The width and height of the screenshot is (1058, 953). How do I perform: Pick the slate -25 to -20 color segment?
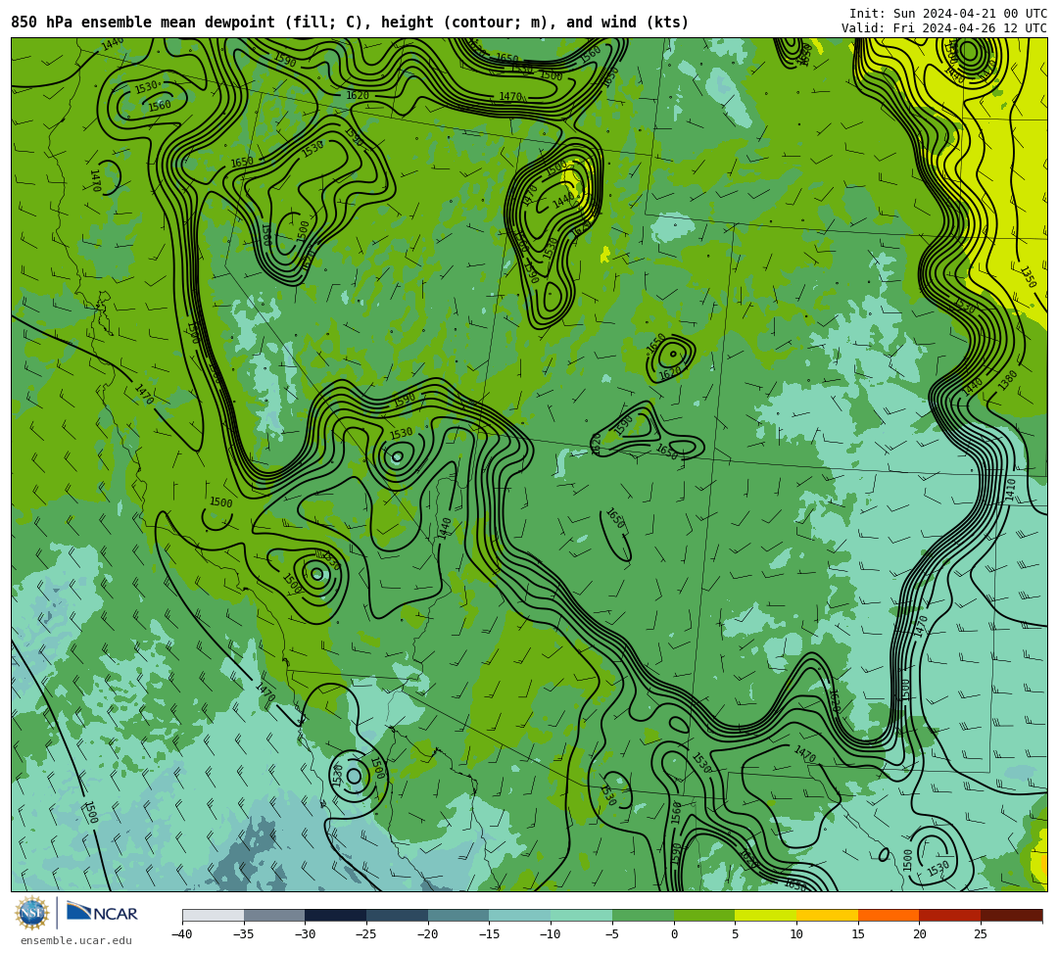[x=398, y=915]
